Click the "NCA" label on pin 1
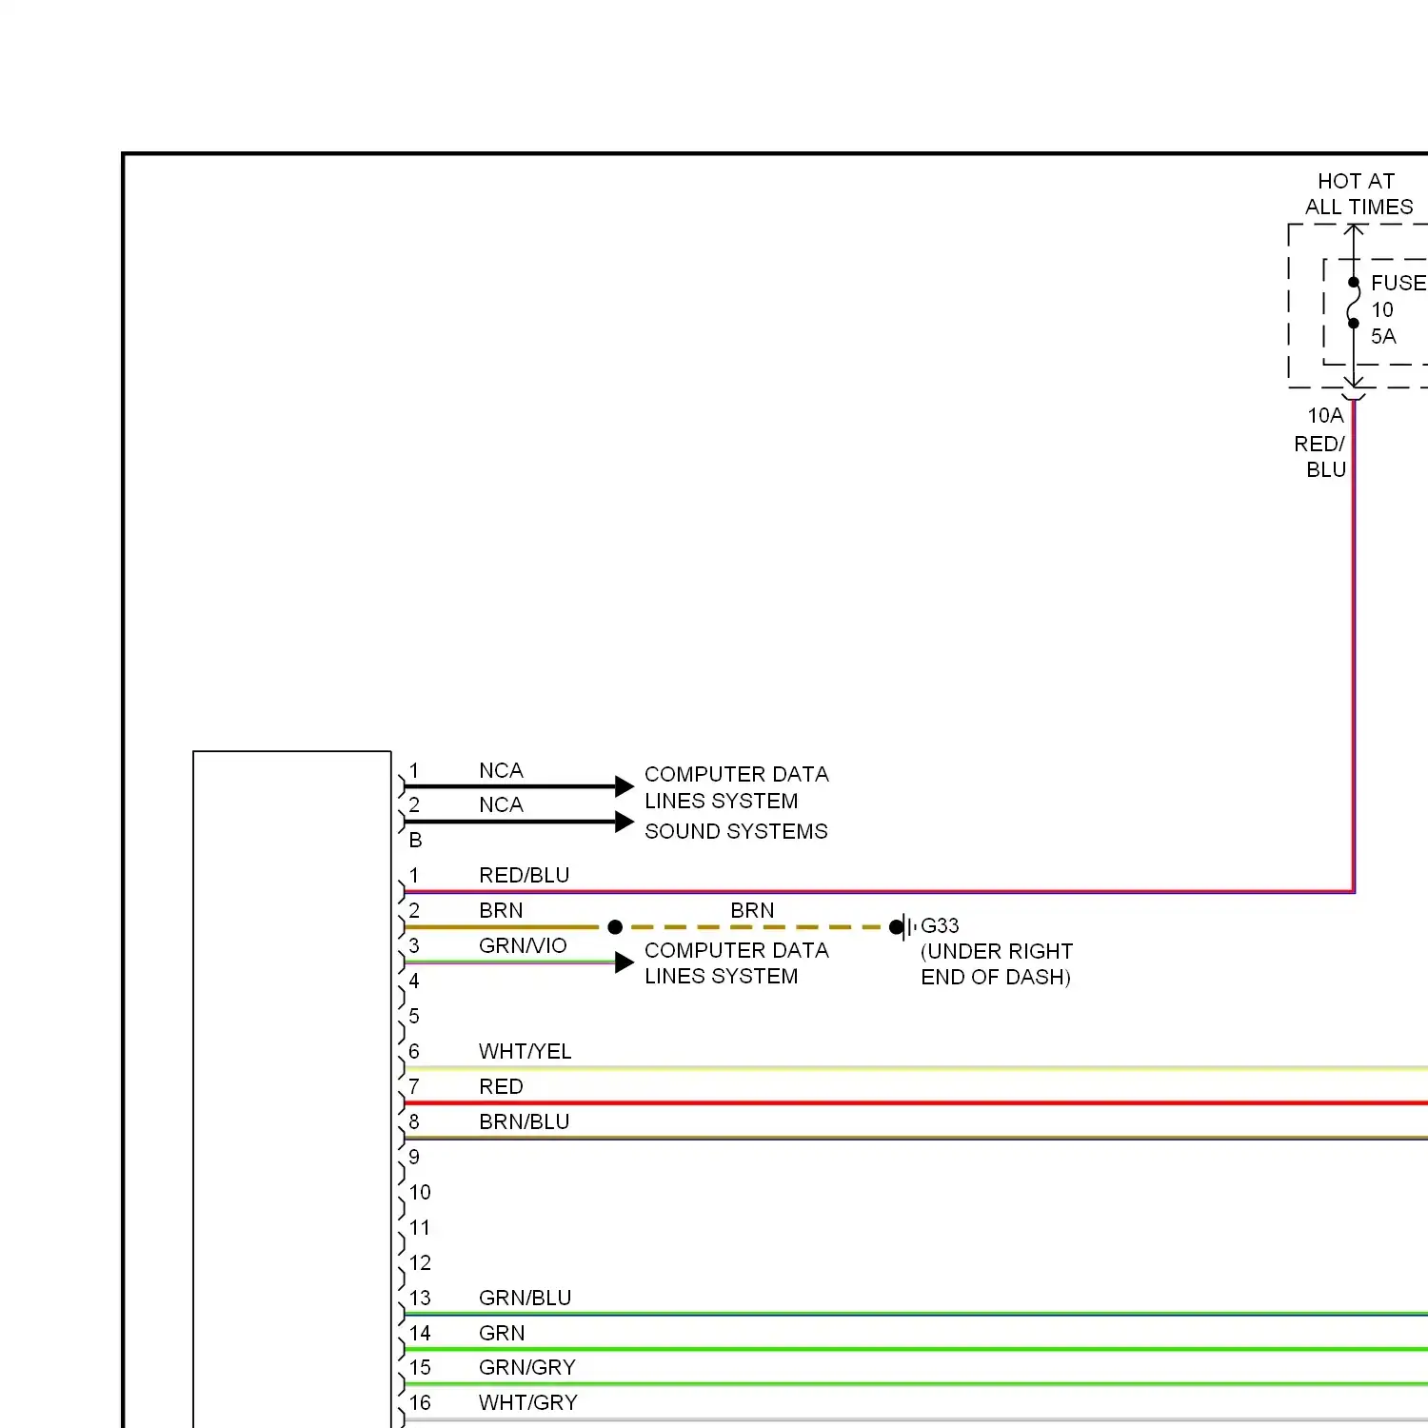Image resolution: width=1428 pixels, height=1428 pixels. coord(501,770)
